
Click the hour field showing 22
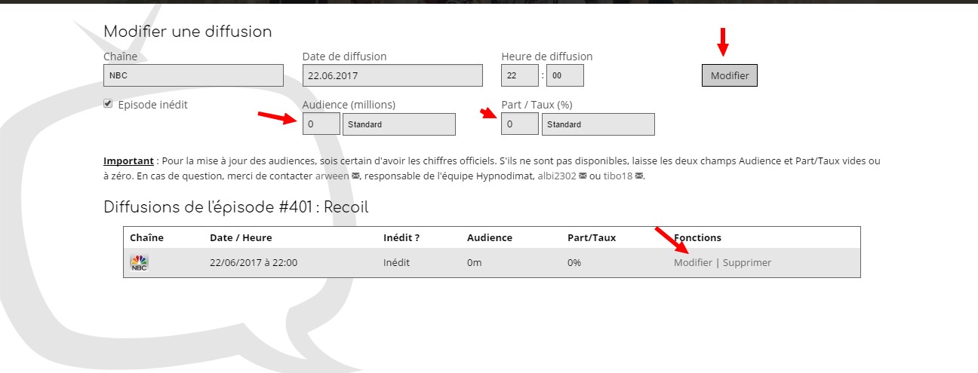[x=520, y=75]
